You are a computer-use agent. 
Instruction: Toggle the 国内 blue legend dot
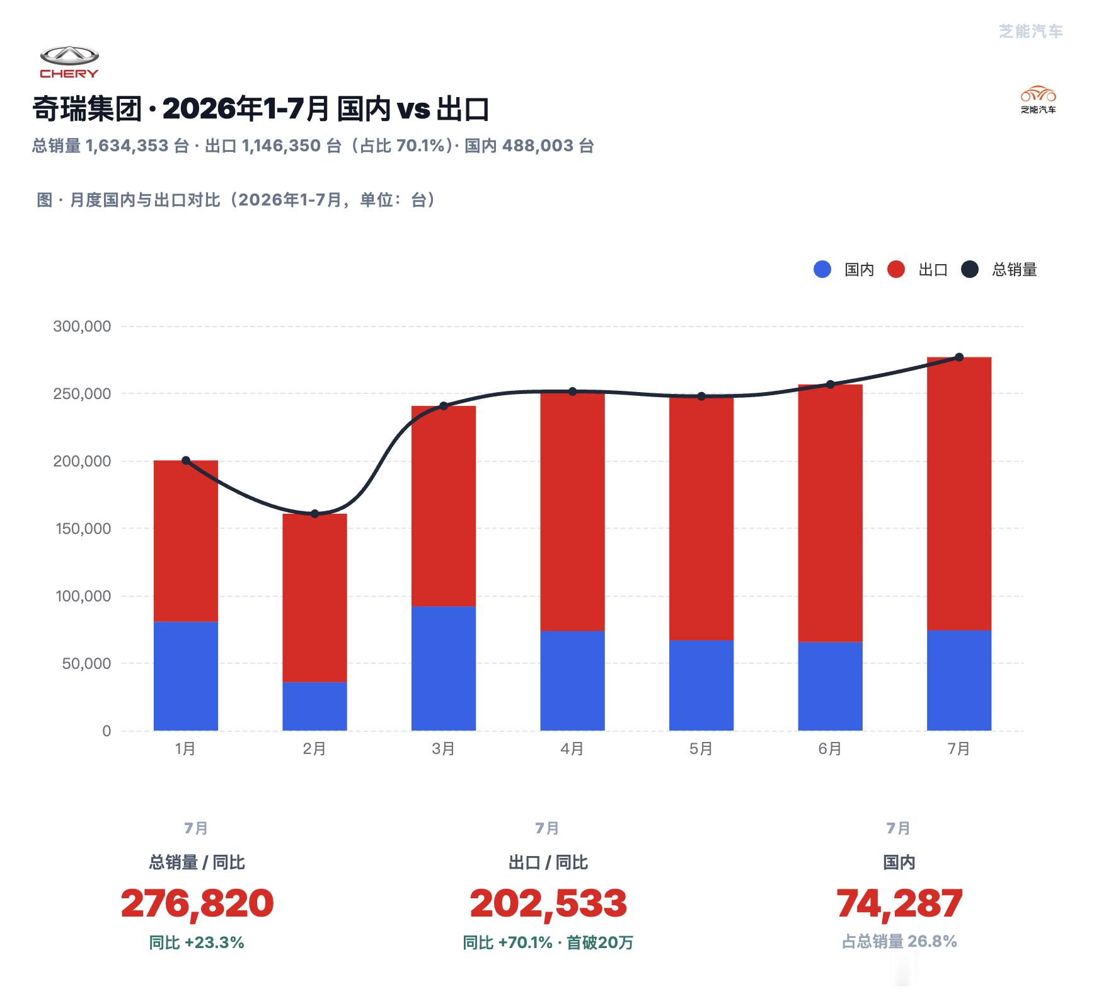point(822,270)
